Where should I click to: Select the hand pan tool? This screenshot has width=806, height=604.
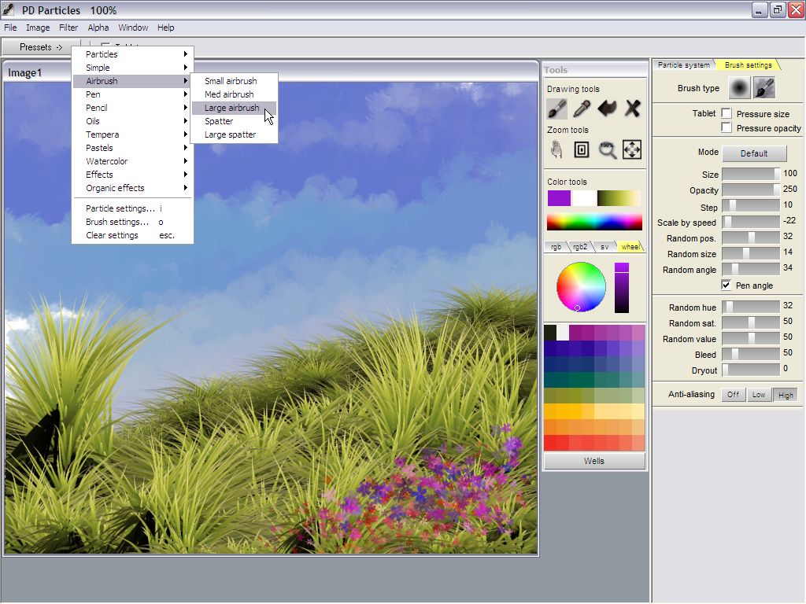(x=556, y=149)
